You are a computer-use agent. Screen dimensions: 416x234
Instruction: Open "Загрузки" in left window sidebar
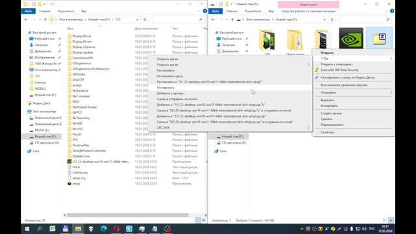pyautogui.click(x=42, y=45)
